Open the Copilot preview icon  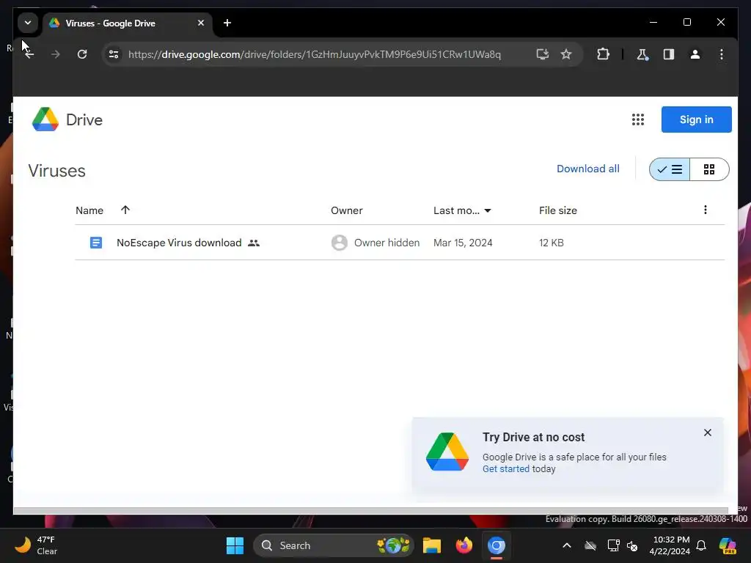728,545
